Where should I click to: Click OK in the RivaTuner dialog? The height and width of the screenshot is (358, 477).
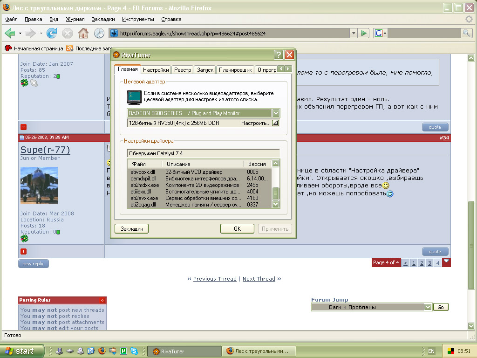(x=237, y=228)
